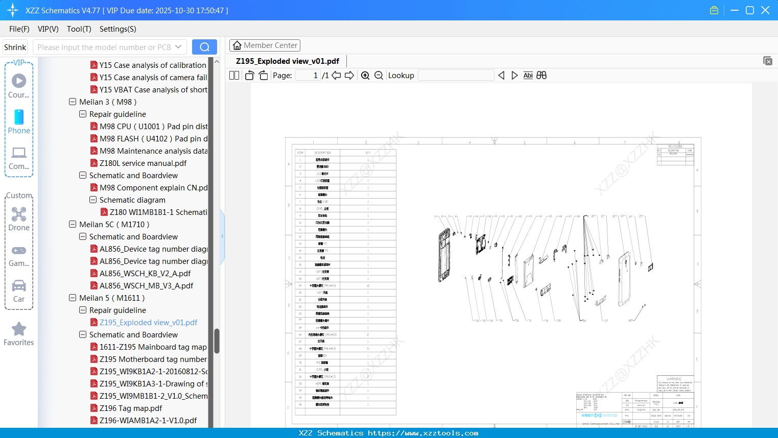This screenshot has height=438, width=778.
Task: Open the Tool(T) menu
Action: pos(79,29)
